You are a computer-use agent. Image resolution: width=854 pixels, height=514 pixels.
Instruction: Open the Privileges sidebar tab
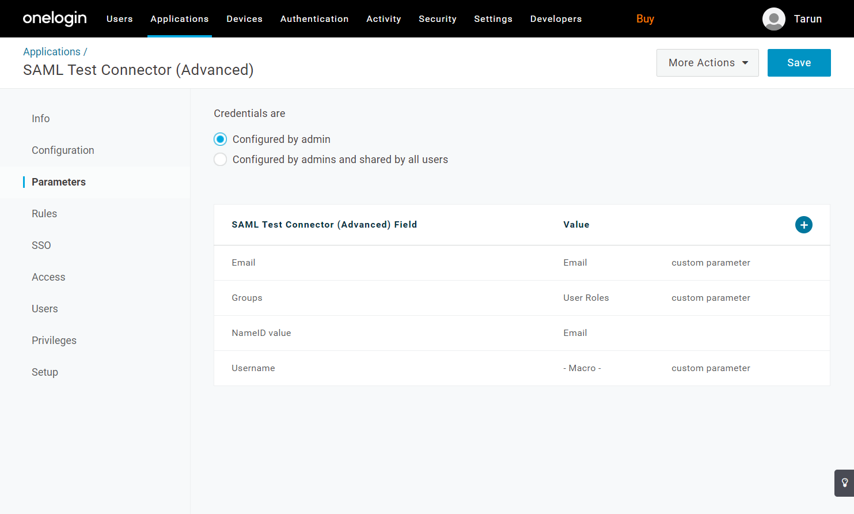54,341
